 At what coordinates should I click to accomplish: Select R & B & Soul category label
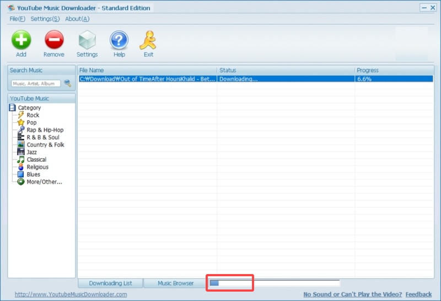click(x=43, y=138)
